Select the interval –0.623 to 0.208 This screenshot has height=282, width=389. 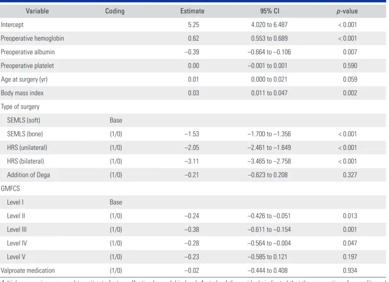[268, 175]
